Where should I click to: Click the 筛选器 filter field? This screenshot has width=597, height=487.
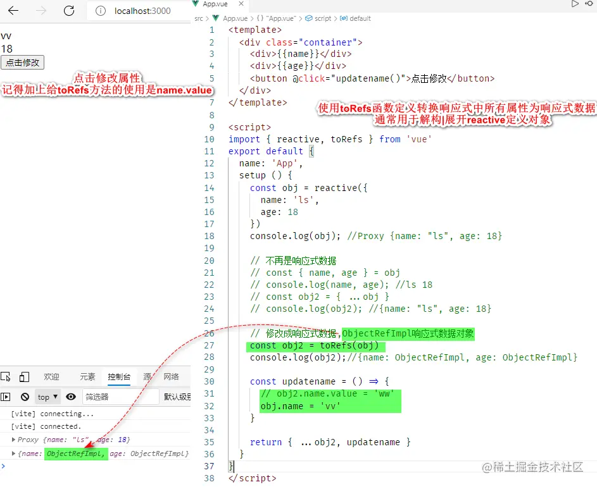[120, 397]
